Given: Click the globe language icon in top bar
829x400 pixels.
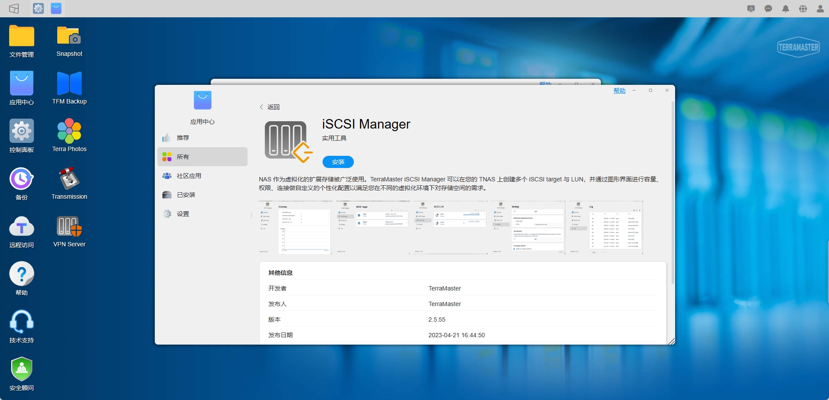Looking at the screenshot, I should [803, 9].
